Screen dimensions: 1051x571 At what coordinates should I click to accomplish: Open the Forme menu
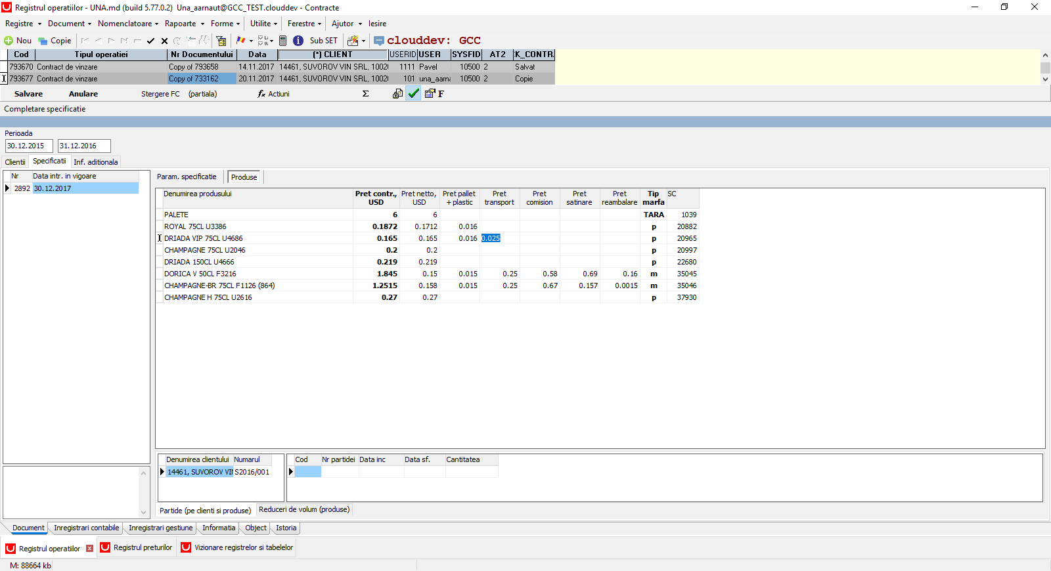pyautogui.click(x=225, y=24)
